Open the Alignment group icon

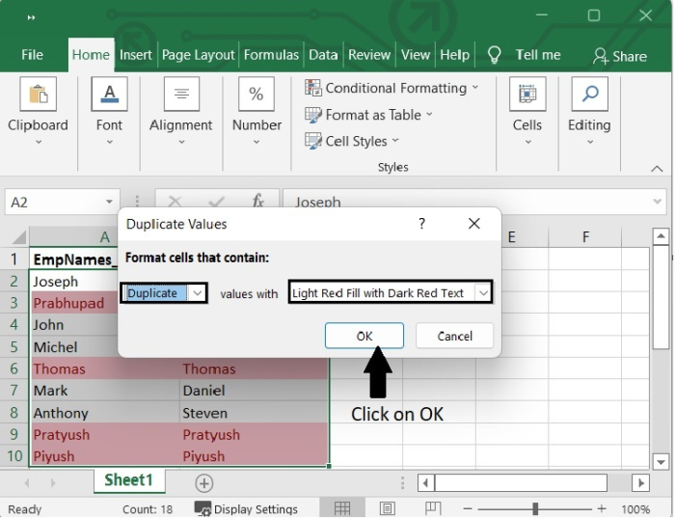tap(181, 95)
